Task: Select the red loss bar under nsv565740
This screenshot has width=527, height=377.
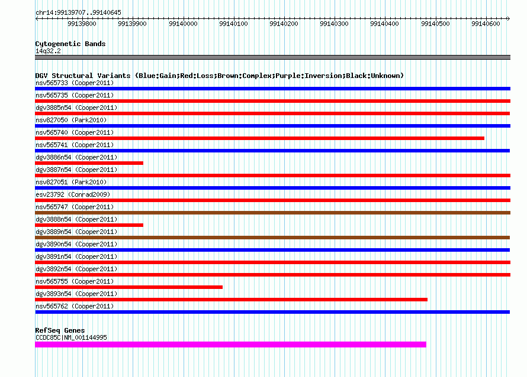Action: pyautogui.click(x=260, y=138)
